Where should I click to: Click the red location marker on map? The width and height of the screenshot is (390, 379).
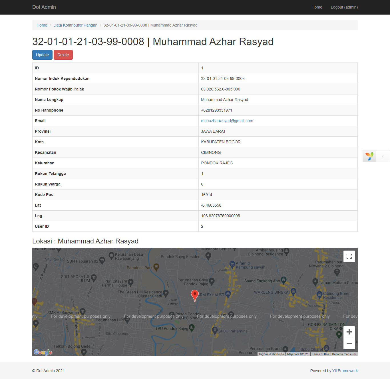click(x=195, y=296)
